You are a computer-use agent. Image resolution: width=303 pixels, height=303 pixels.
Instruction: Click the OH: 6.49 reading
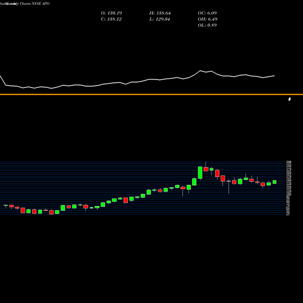tap(207, 19)
